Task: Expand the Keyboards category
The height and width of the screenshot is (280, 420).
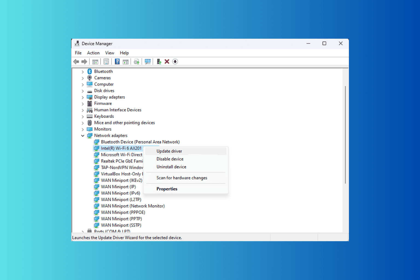Action: click(83, 116)
